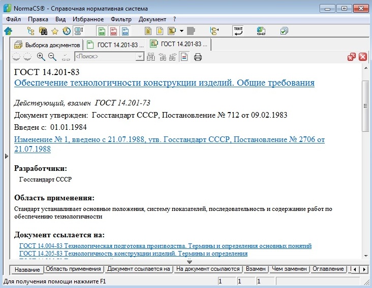Click the yellow lined document icon
372x288 pixels.
(148, 31)
